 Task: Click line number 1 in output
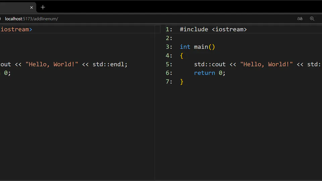[169, 29]
